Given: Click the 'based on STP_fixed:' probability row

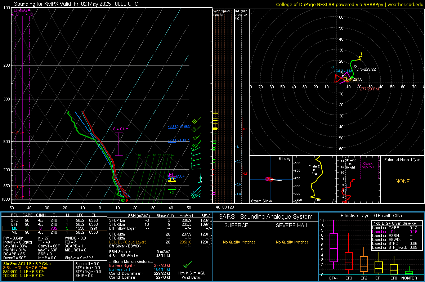Looking at the screenshot, I should (395, 247).
